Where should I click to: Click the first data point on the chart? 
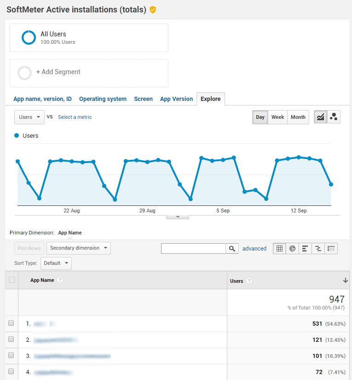[x=17, y=161]
